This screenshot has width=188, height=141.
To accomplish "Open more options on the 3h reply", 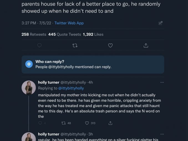I will click(x=162, y=134).
